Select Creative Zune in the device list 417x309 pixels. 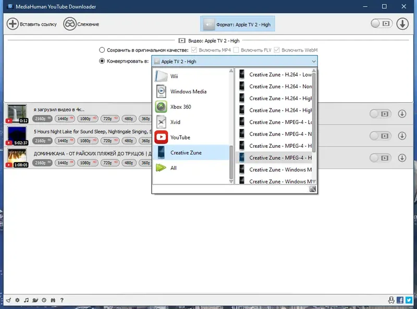(191, 152)
